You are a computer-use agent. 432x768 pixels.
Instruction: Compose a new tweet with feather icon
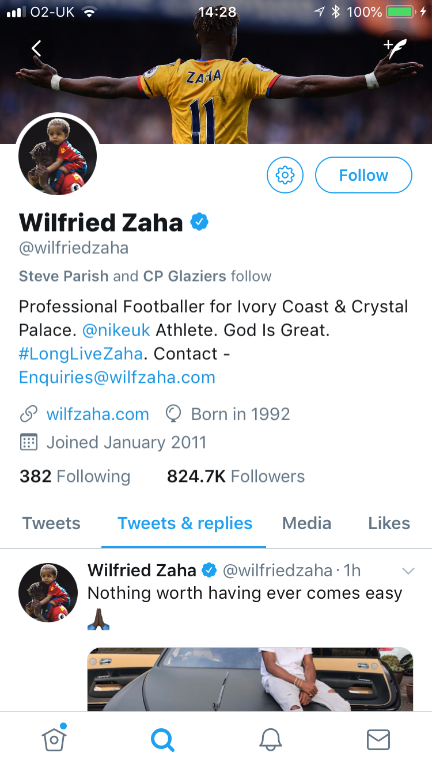pyautogui.click(x=396, y=49)
